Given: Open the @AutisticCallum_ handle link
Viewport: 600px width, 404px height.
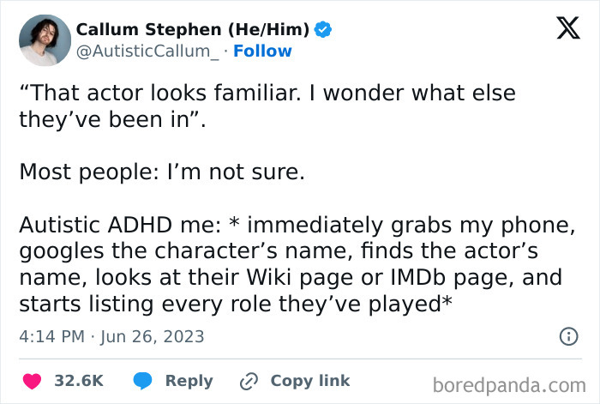Looking at the screenshot, I should pos(147,51).
